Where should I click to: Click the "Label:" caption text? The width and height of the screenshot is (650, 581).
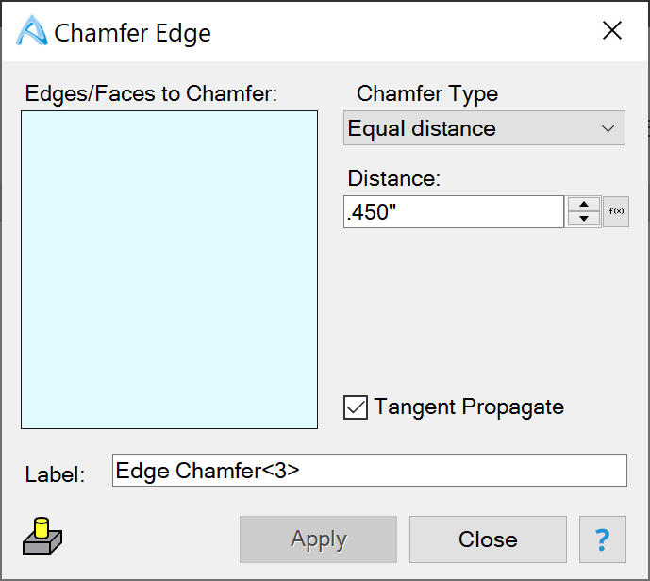56,474
